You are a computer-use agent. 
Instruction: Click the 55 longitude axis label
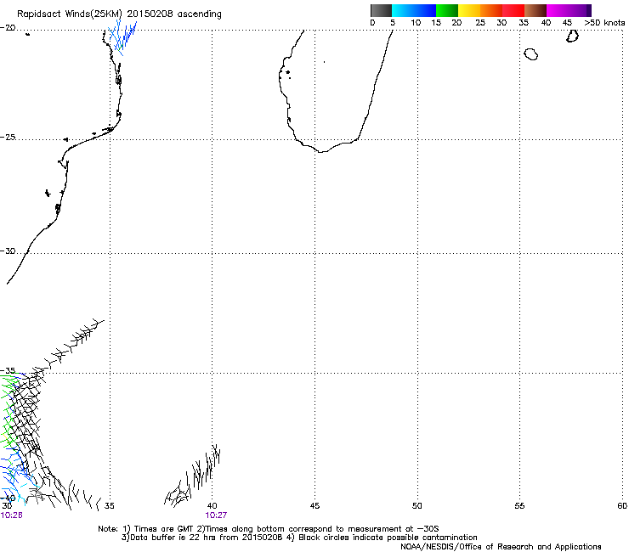[519, 506]
